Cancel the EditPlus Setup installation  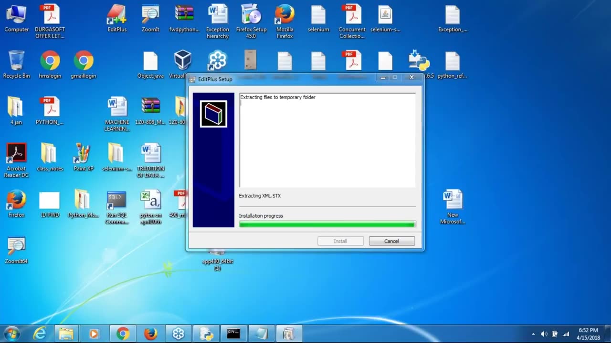[x=391, y=241]
